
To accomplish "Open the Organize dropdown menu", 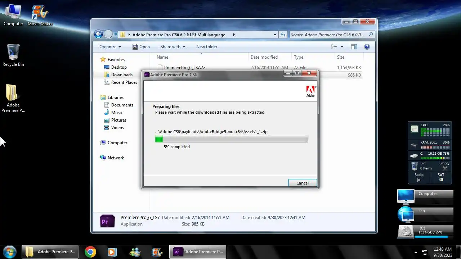I will click(110, 47).
